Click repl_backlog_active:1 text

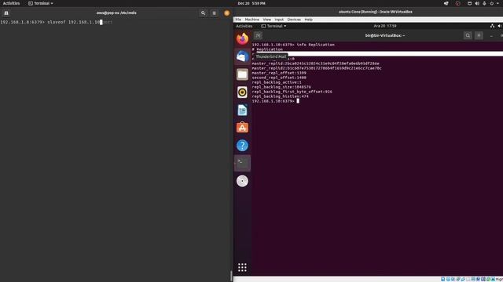pos(277,82)
